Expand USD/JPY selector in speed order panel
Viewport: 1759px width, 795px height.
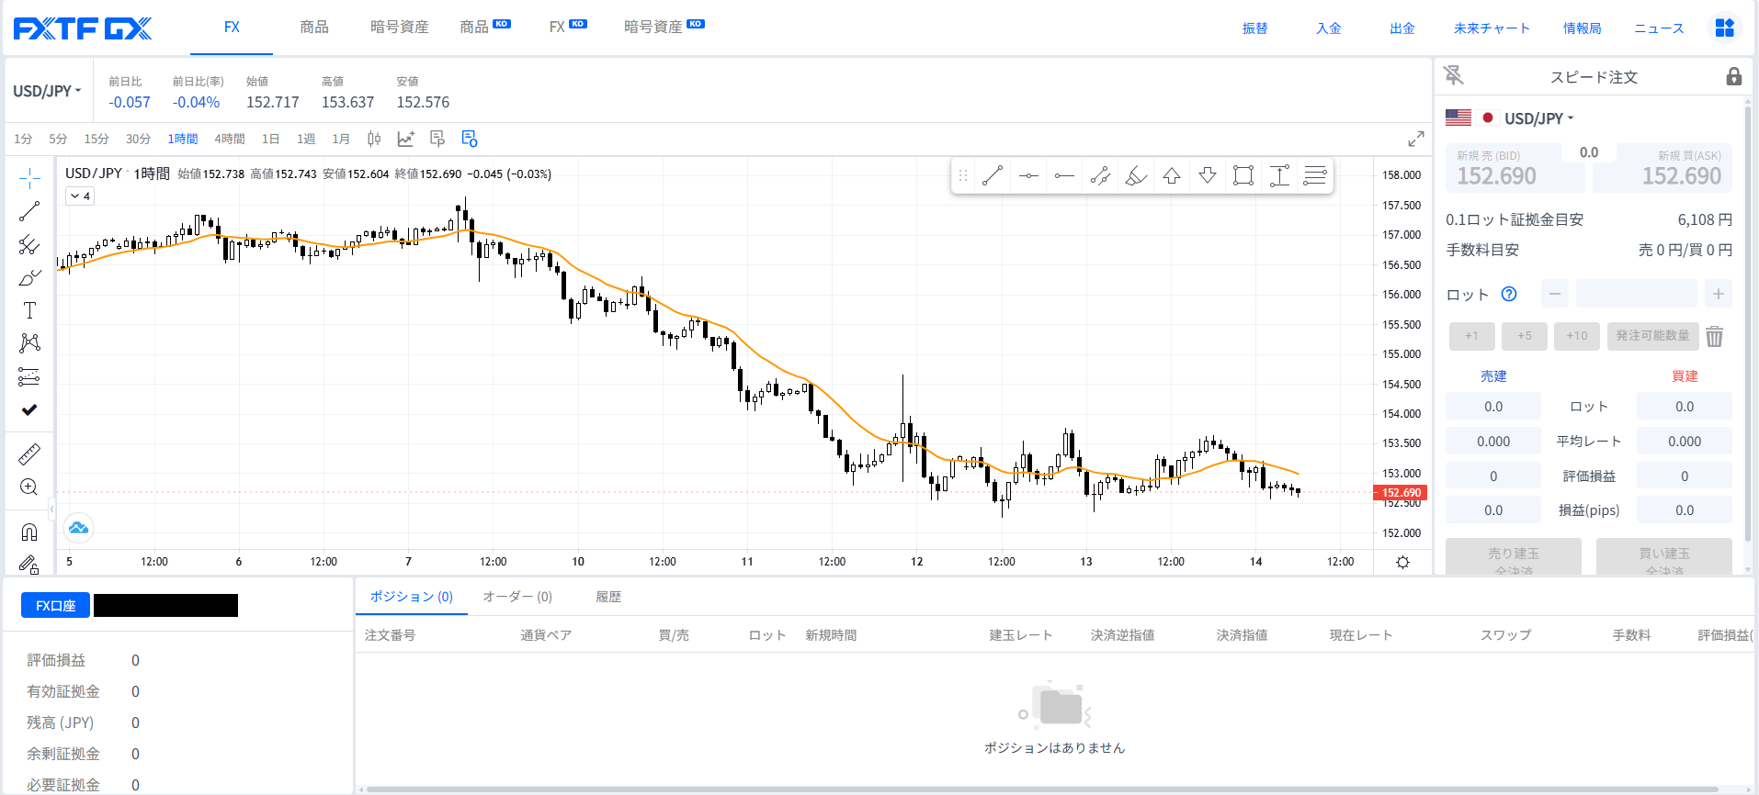1538,118
